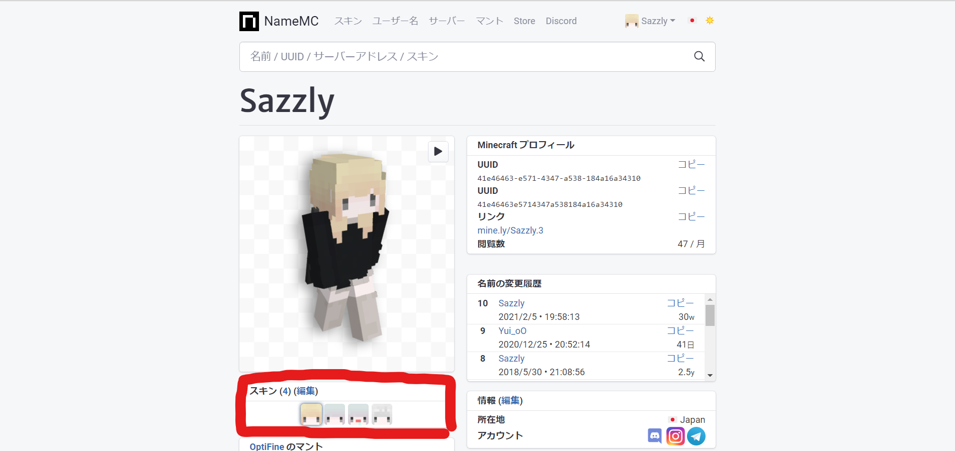Open the Telegram account icon
The height and width of the screenshot is (451, 955).
coord(697,436)
